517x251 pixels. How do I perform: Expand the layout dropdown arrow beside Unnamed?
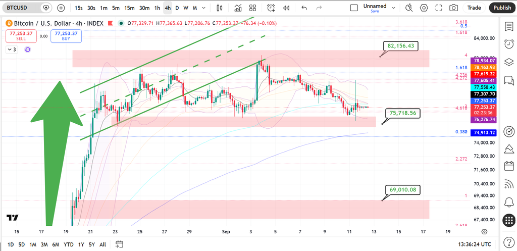393,8
